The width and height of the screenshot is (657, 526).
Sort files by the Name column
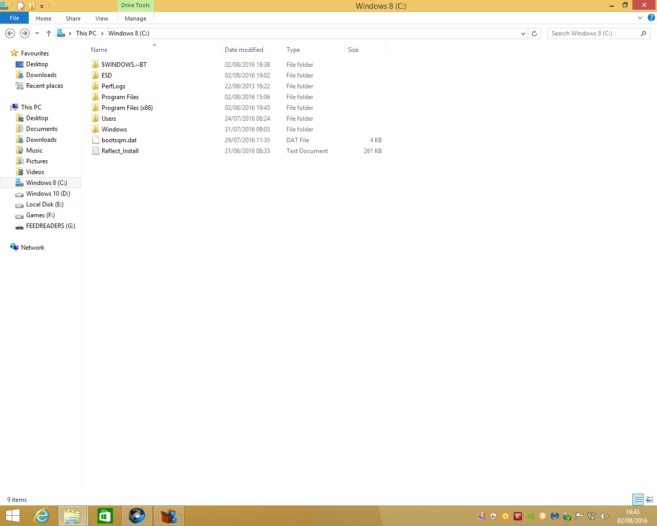pyautogui.click(x=99, y=50)
